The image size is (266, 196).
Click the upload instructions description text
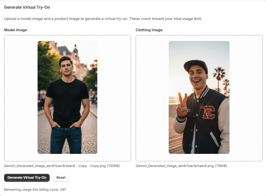point(103,18)
